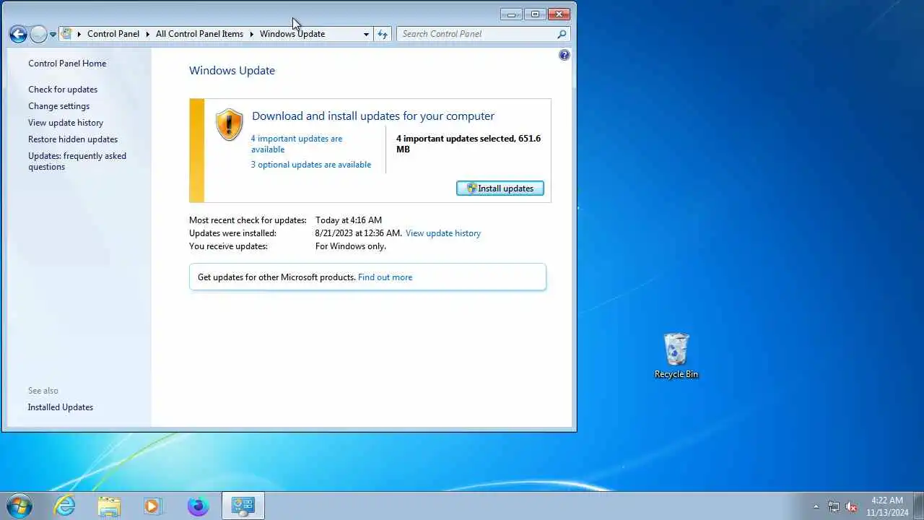The image size is (924, 520).
Task: Minimize the Windows Update window
Action: 511,14
